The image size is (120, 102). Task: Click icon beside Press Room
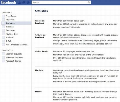pos(3,16)
